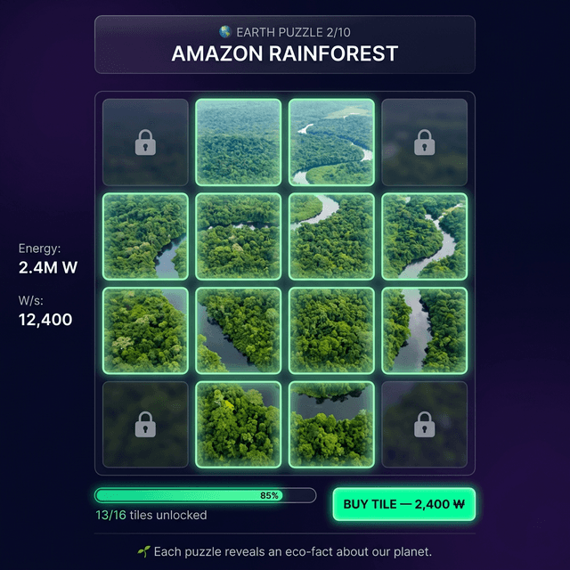The image size is (570, 570).
Task: Click the W/s 12,400 rate display
Action: (x=45, y=311)
